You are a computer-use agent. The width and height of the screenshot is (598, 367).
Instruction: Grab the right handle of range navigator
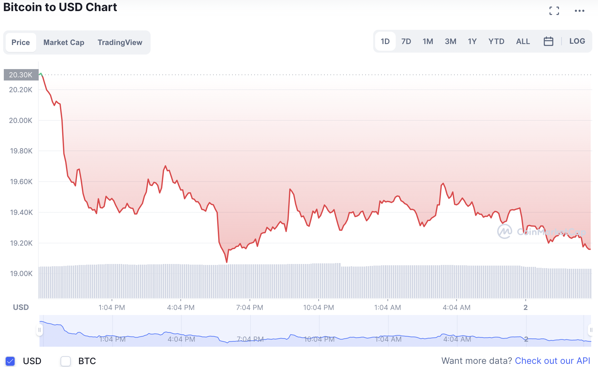(x=591, y=330)
